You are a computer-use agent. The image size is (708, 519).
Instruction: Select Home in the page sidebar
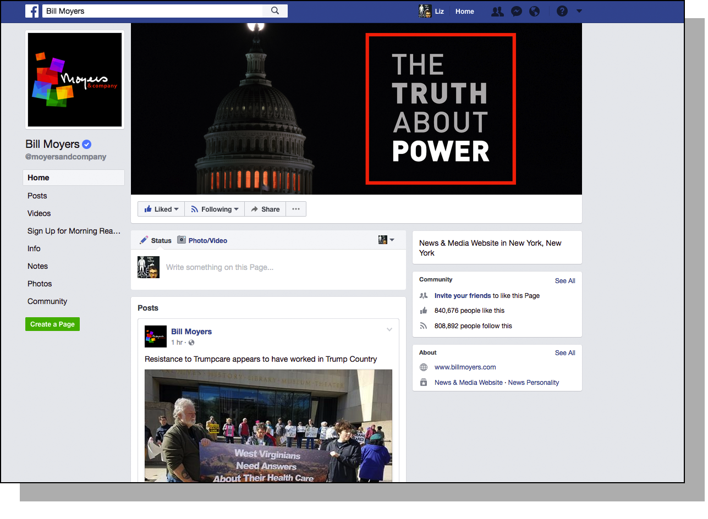point(74,178)
